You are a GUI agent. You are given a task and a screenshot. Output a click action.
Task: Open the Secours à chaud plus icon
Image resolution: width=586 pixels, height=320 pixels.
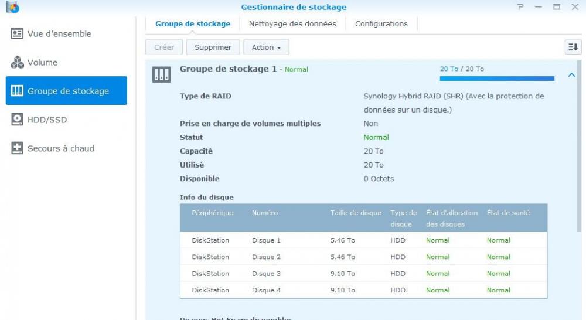pos(17,148)
